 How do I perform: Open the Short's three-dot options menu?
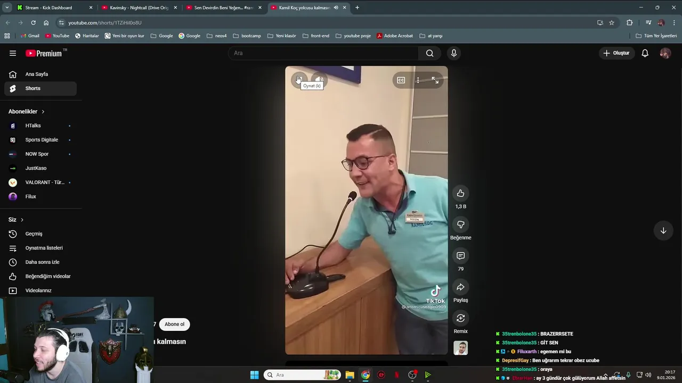[418, 80]
